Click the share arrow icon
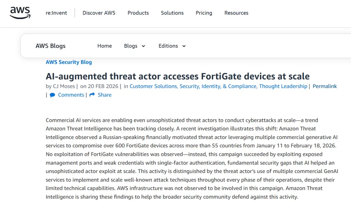The image size is (351, 207). pyautogui.click(x=92, y=95)
